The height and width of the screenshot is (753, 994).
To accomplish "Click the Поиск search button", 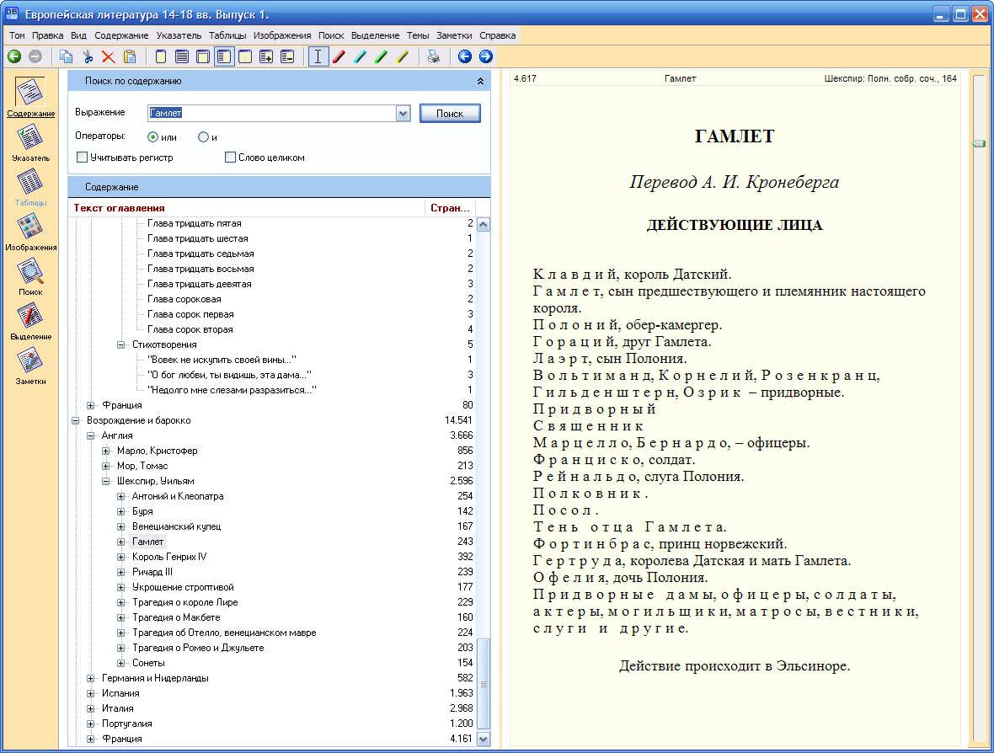I will click(450, 114).
